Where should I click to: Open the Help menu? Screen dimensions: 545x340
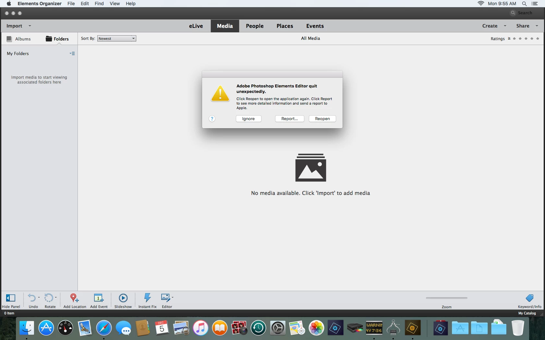pos(131,4)
